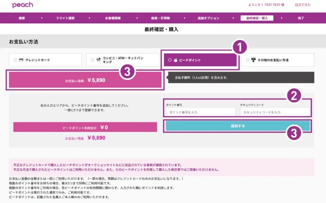The width and height of the screenshot is (326, 203).
Task: Click the ポイント番号 input field
Action: [x=201, y=112]
